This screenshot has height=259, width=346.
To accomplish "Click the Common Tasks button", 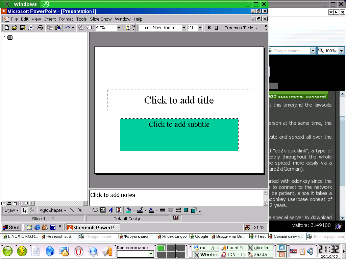I will pyautogui.click(x=241, y=28).
